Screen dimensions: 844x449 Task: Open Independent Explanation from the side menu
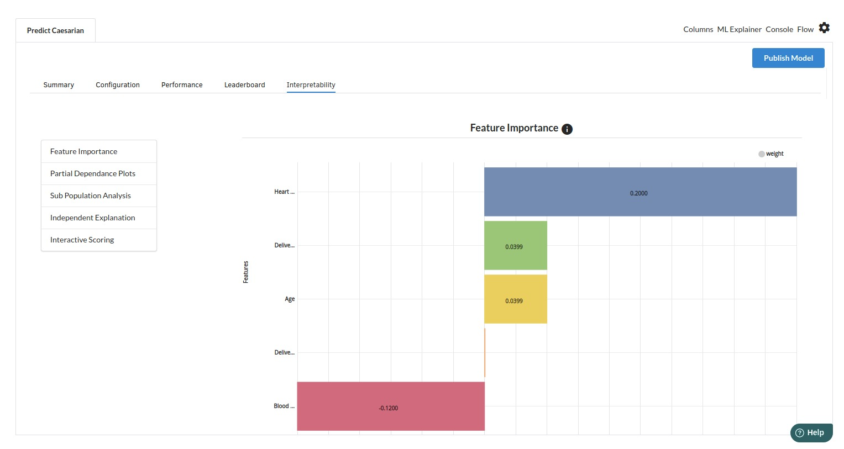tap(93, 218)
